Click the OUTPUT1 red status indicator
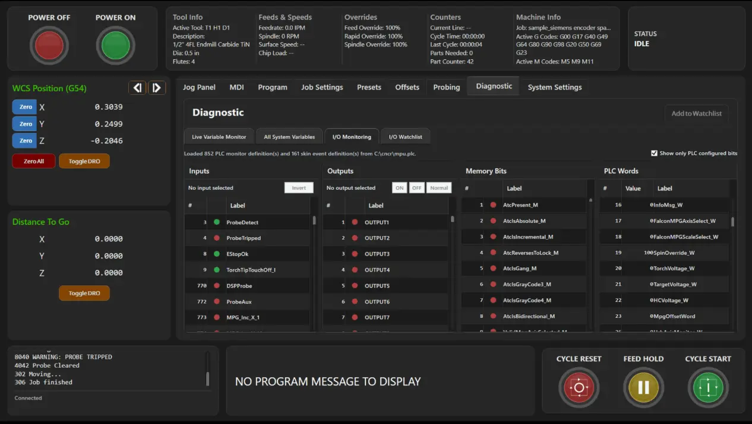The width and height of the screenshot is (752, 424). coord(355,222)
